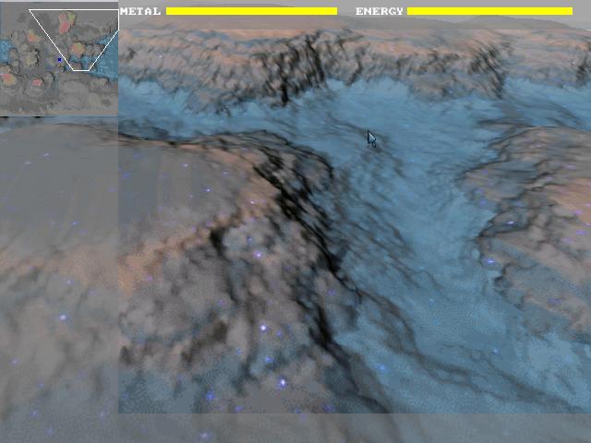Click the yellow Metal resource bar

pyautogui.click(x=251, y=11)
